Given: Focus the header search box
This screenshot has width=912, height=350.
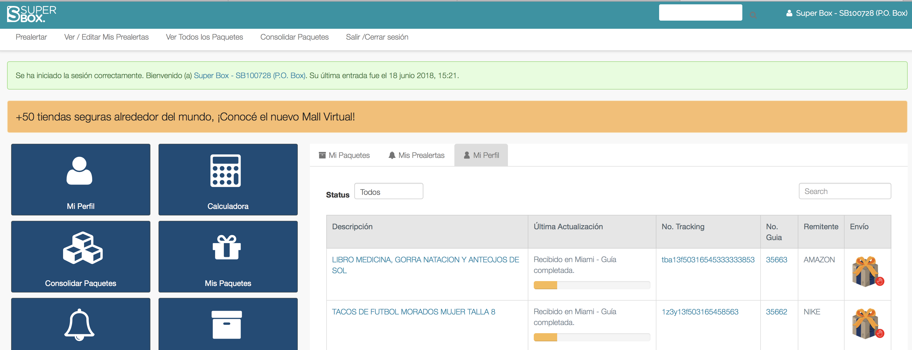Looking at the screenshot, I should point(700,12).
